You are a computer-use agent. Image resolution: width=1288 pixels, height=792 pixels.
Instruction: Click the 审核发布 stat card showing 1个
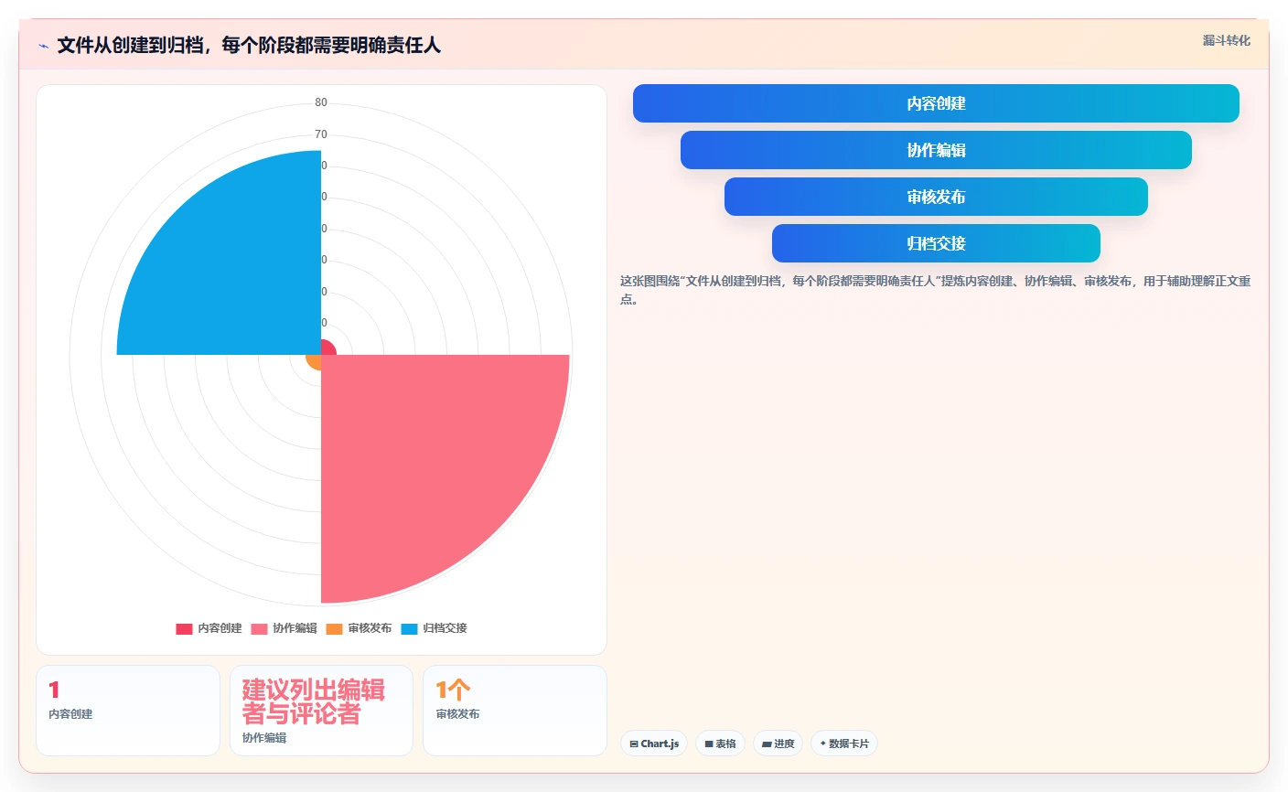(515, 711)
